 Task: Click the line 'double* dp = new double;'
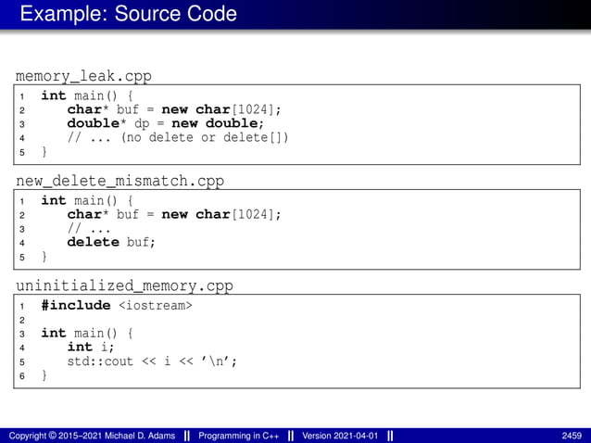[166, 123]
